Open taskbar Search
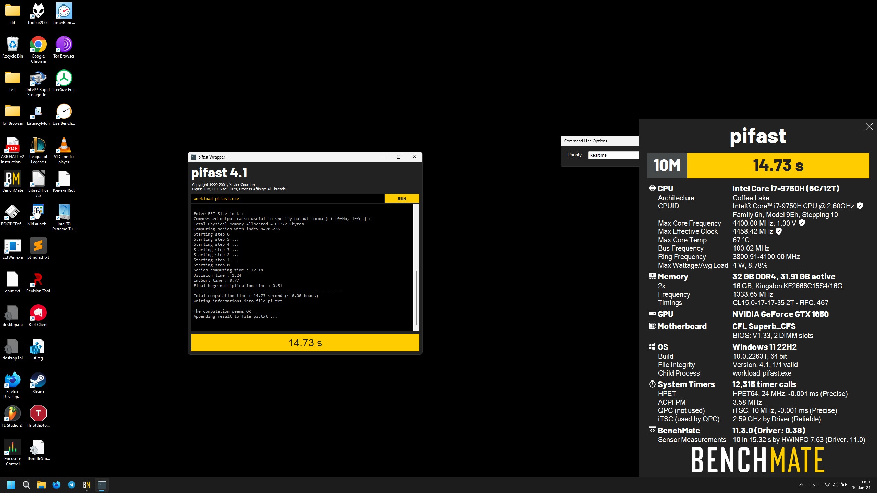Viewport: 877px width, 493px height. (x=26, y=485)
